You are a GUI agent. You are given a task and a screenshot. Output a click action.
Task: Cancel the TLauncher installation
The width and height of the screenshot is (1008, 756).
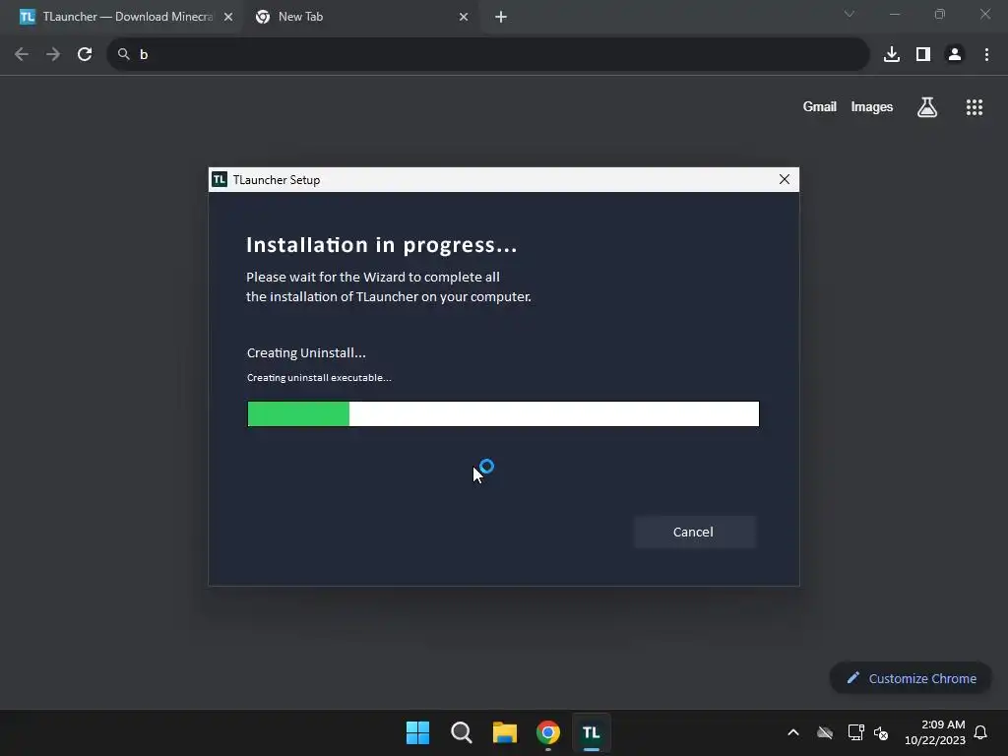coord(694,533)
